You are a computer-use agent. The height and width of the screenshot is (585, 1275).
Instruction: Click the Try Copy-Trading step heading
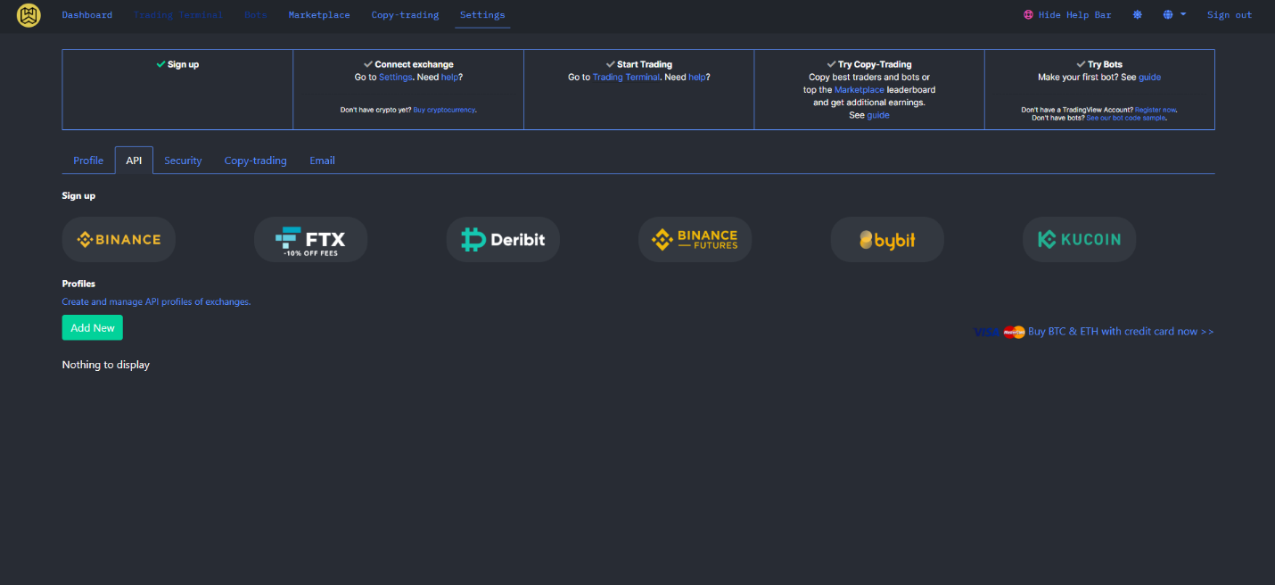[x=875, y=64]
